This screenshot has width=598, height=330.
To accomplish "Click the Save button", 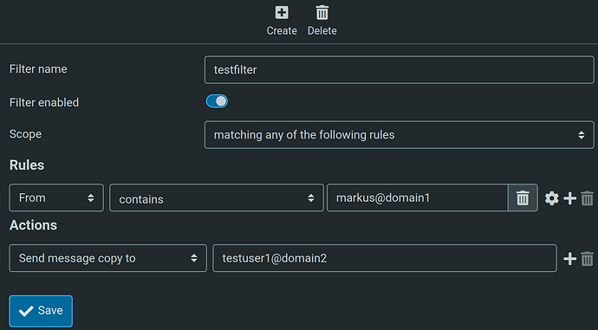I will click(x=41, y=311).
